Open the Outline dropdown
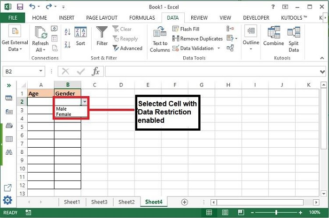 tap(251, 38)
